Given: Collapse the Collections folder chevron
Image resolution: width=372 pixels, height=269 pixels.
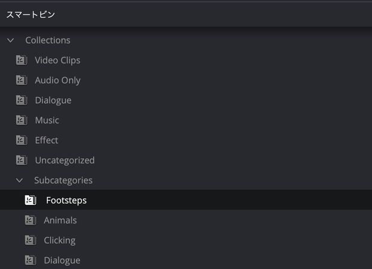Looking at the screenshot, I should point(10,40).
